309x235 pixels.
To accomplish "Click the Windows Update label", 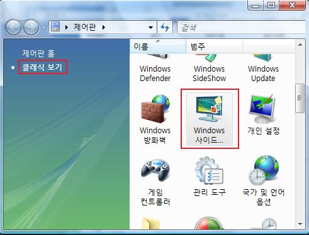I will pyautogui.click(x=263, y=74).
